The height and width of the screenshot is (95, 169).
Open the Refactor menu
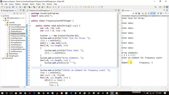[x=18, y=4]
